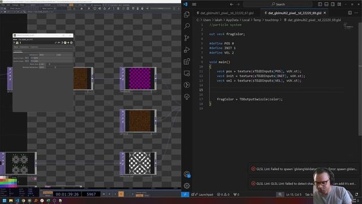This screenshot has width=362, height=204.
Task: Go back using VS Code navigation arrow
Action: [231, 4]
